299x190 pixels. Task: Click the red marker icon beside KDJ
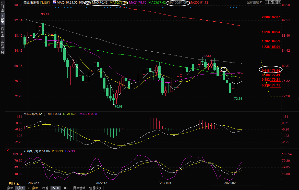(7, 151)
